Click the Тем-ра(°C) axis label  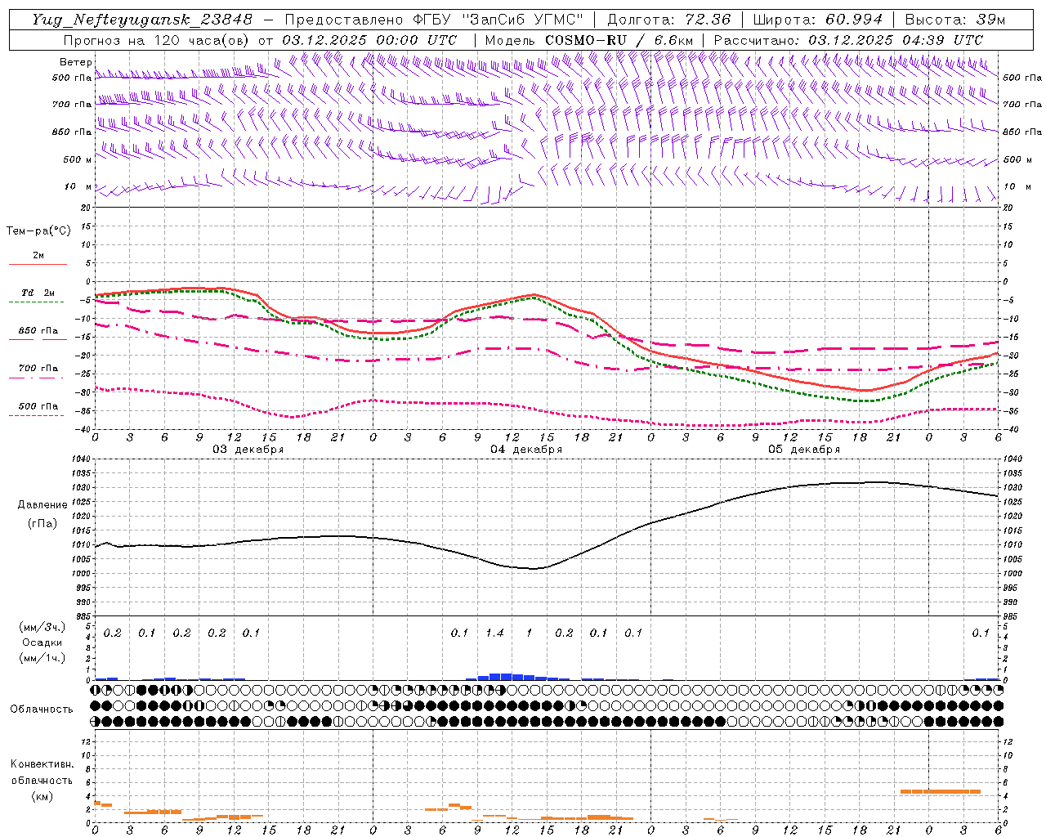point(38,231)
